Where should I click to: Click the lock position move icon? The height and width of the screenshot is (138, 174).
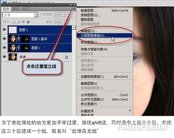click(23, 22)
